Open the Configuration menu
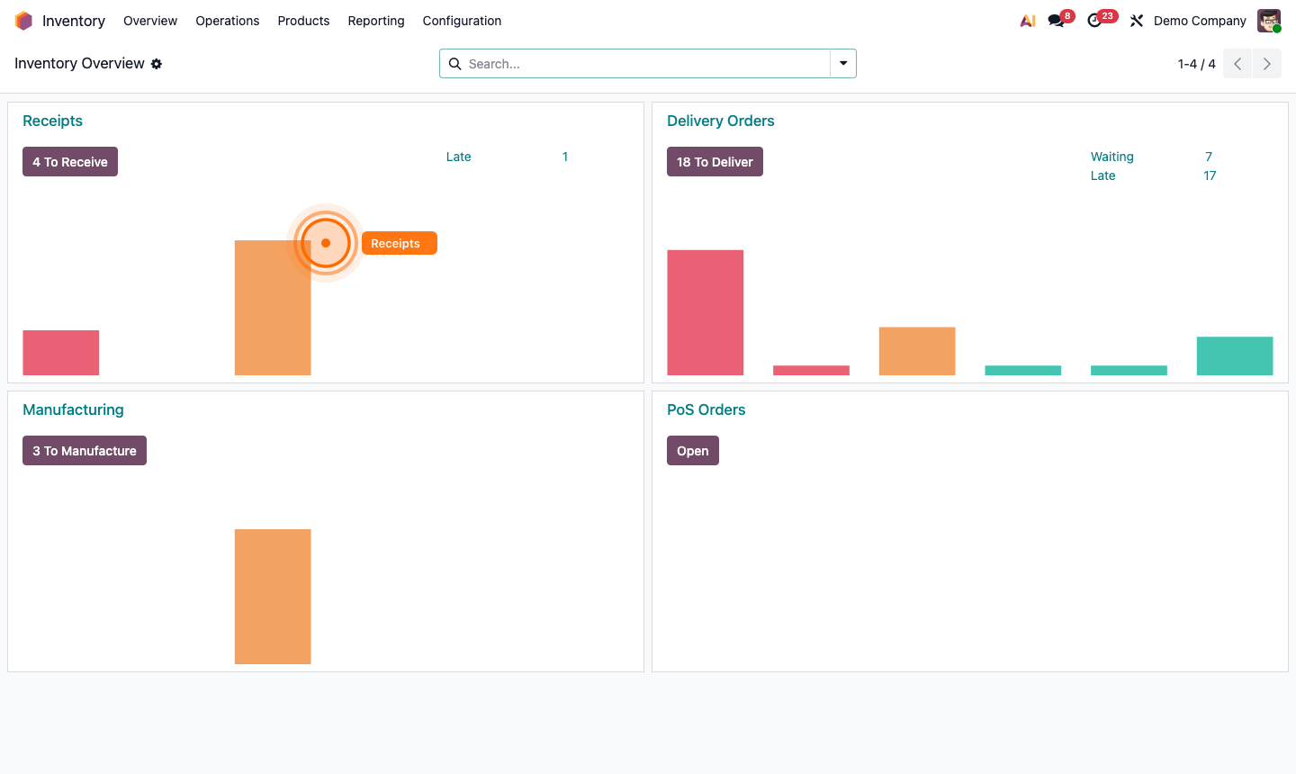Viewport: 1296px width, 774px height. tap(461, 21)
